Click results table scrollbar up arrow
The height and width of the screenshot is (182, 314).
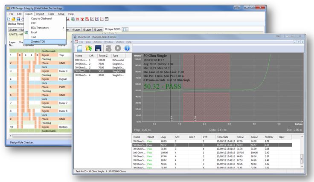pos(302,136)
